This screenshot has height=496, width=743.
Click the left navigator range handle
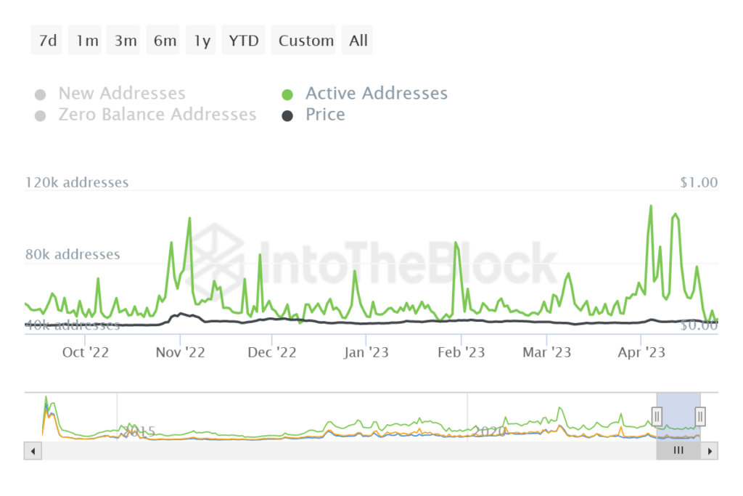click(x=657, y=416)
